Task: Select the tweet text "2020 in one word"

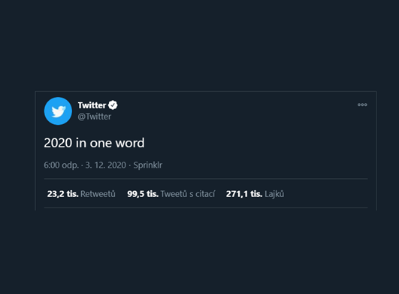Action: click(94, 143)
